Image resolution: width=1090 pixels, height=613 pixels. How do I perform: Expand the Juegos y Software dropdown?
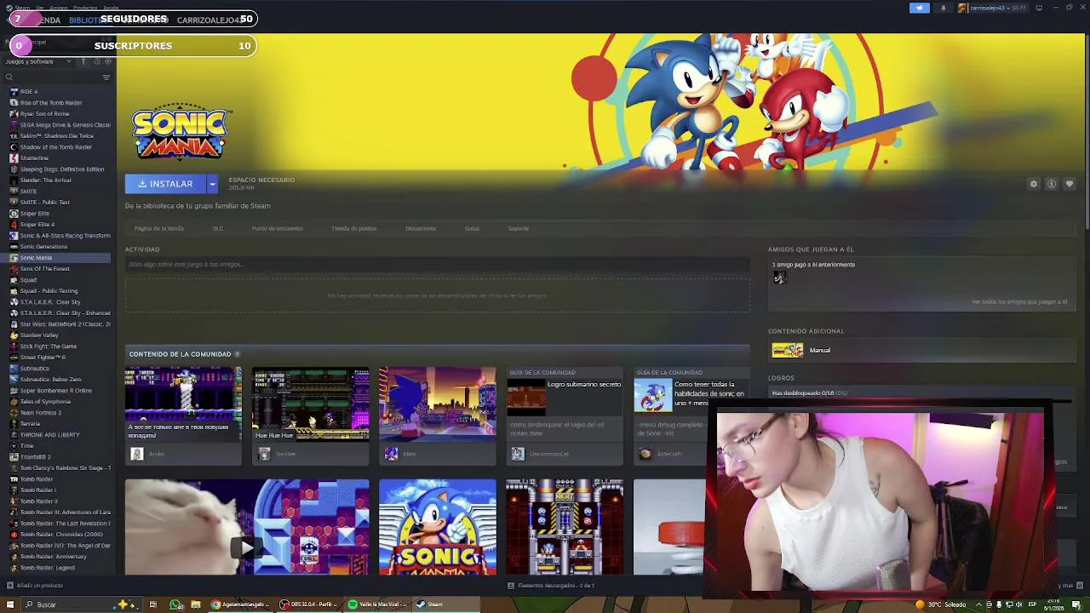pyautogui.click(x=40, y=61)
